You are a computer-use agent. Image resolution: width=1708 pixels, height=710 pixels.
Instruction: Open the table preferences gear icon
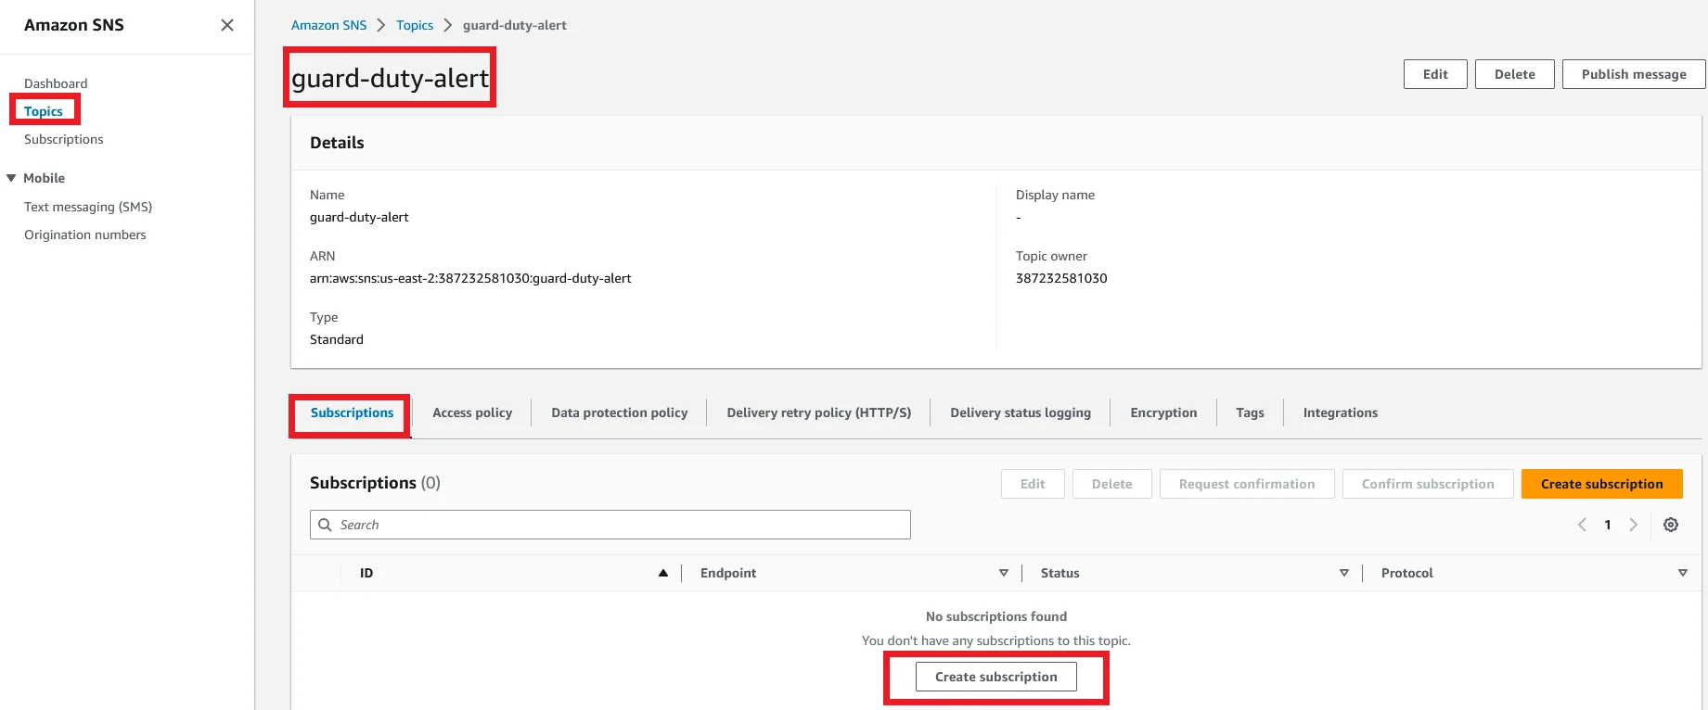tap(1670, 525)
